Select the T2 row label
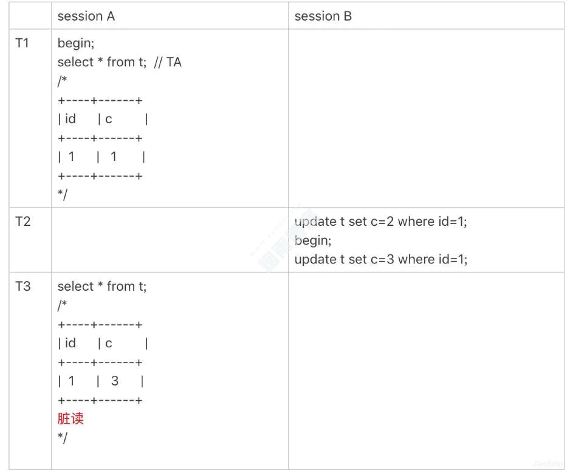570x476 pixels. tap(22, 222)
